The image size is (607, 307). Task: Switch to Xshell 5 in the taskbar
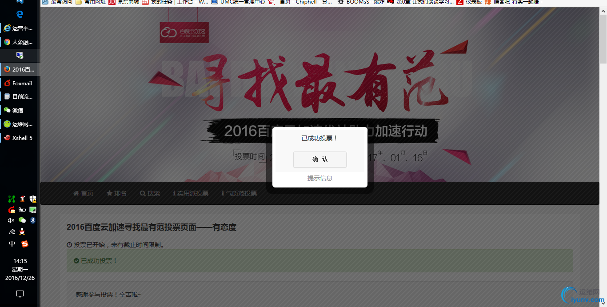pos(20,138)
